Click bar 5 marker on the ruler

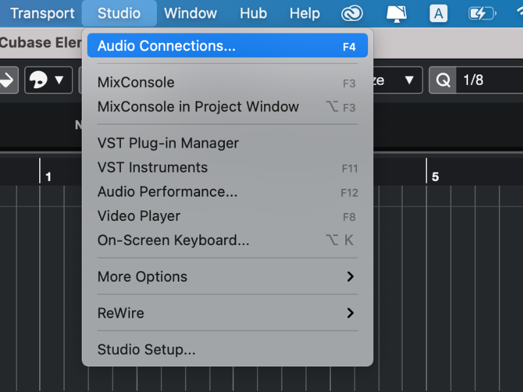click(435, 176)
